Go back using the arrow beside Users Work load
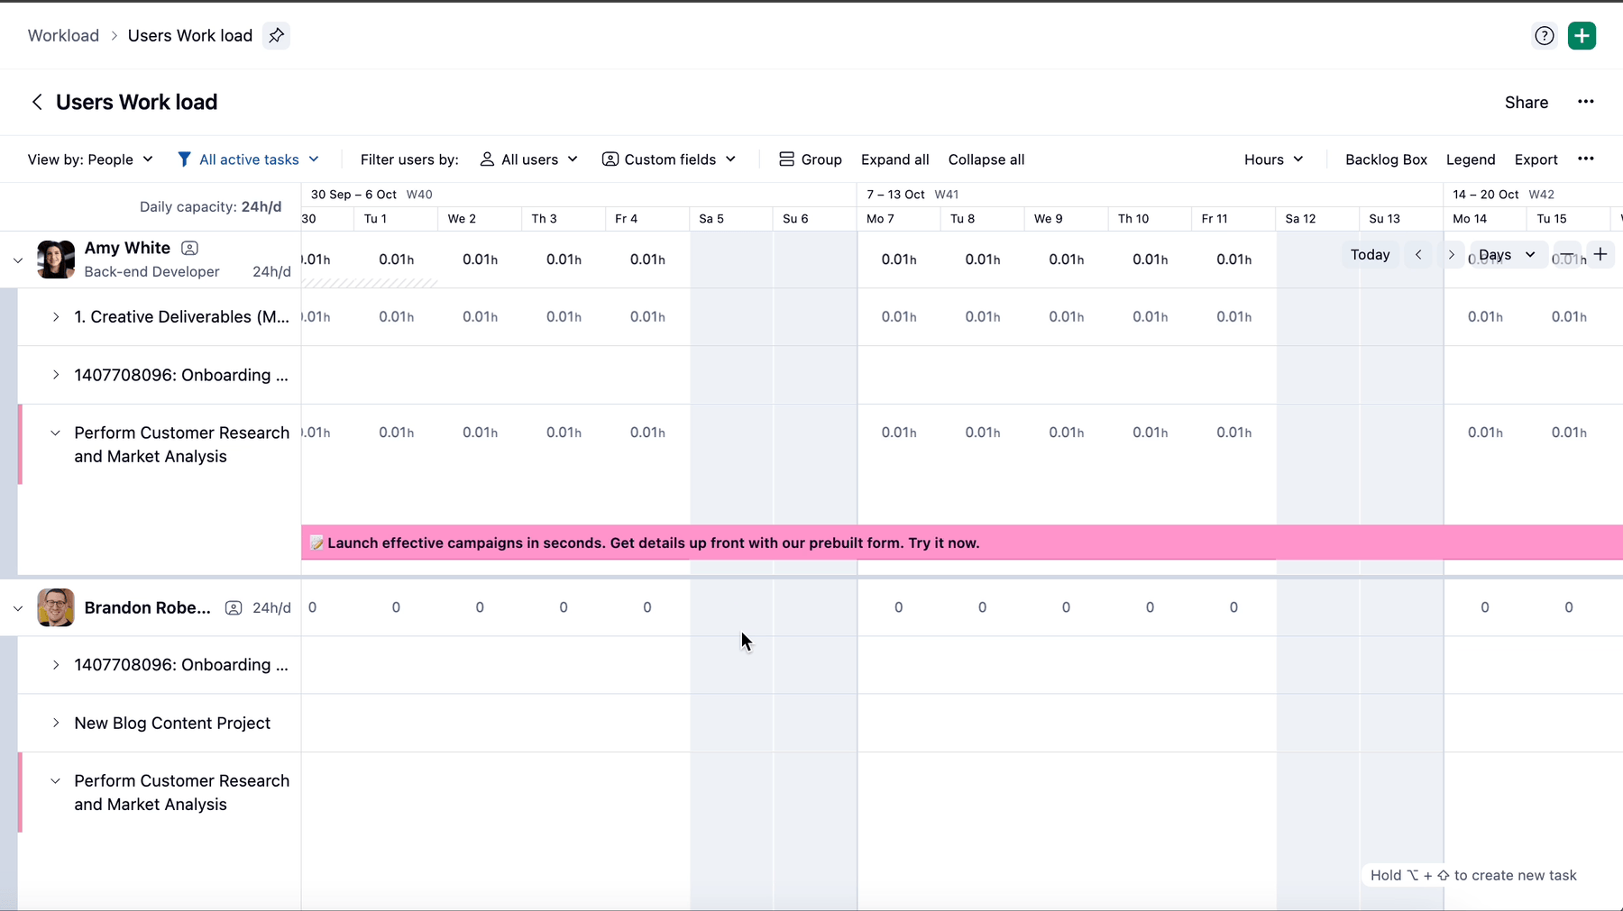1623x911 pixels. 37,102
